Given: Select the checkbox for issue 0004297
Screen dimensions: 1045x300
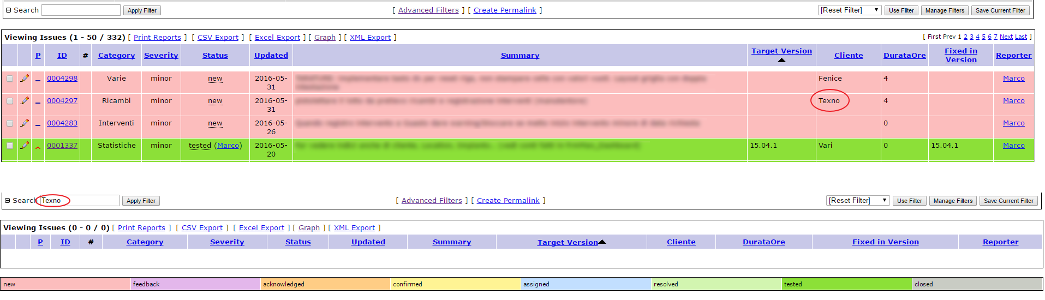Looking at the screenshot, I should [10, 101].
